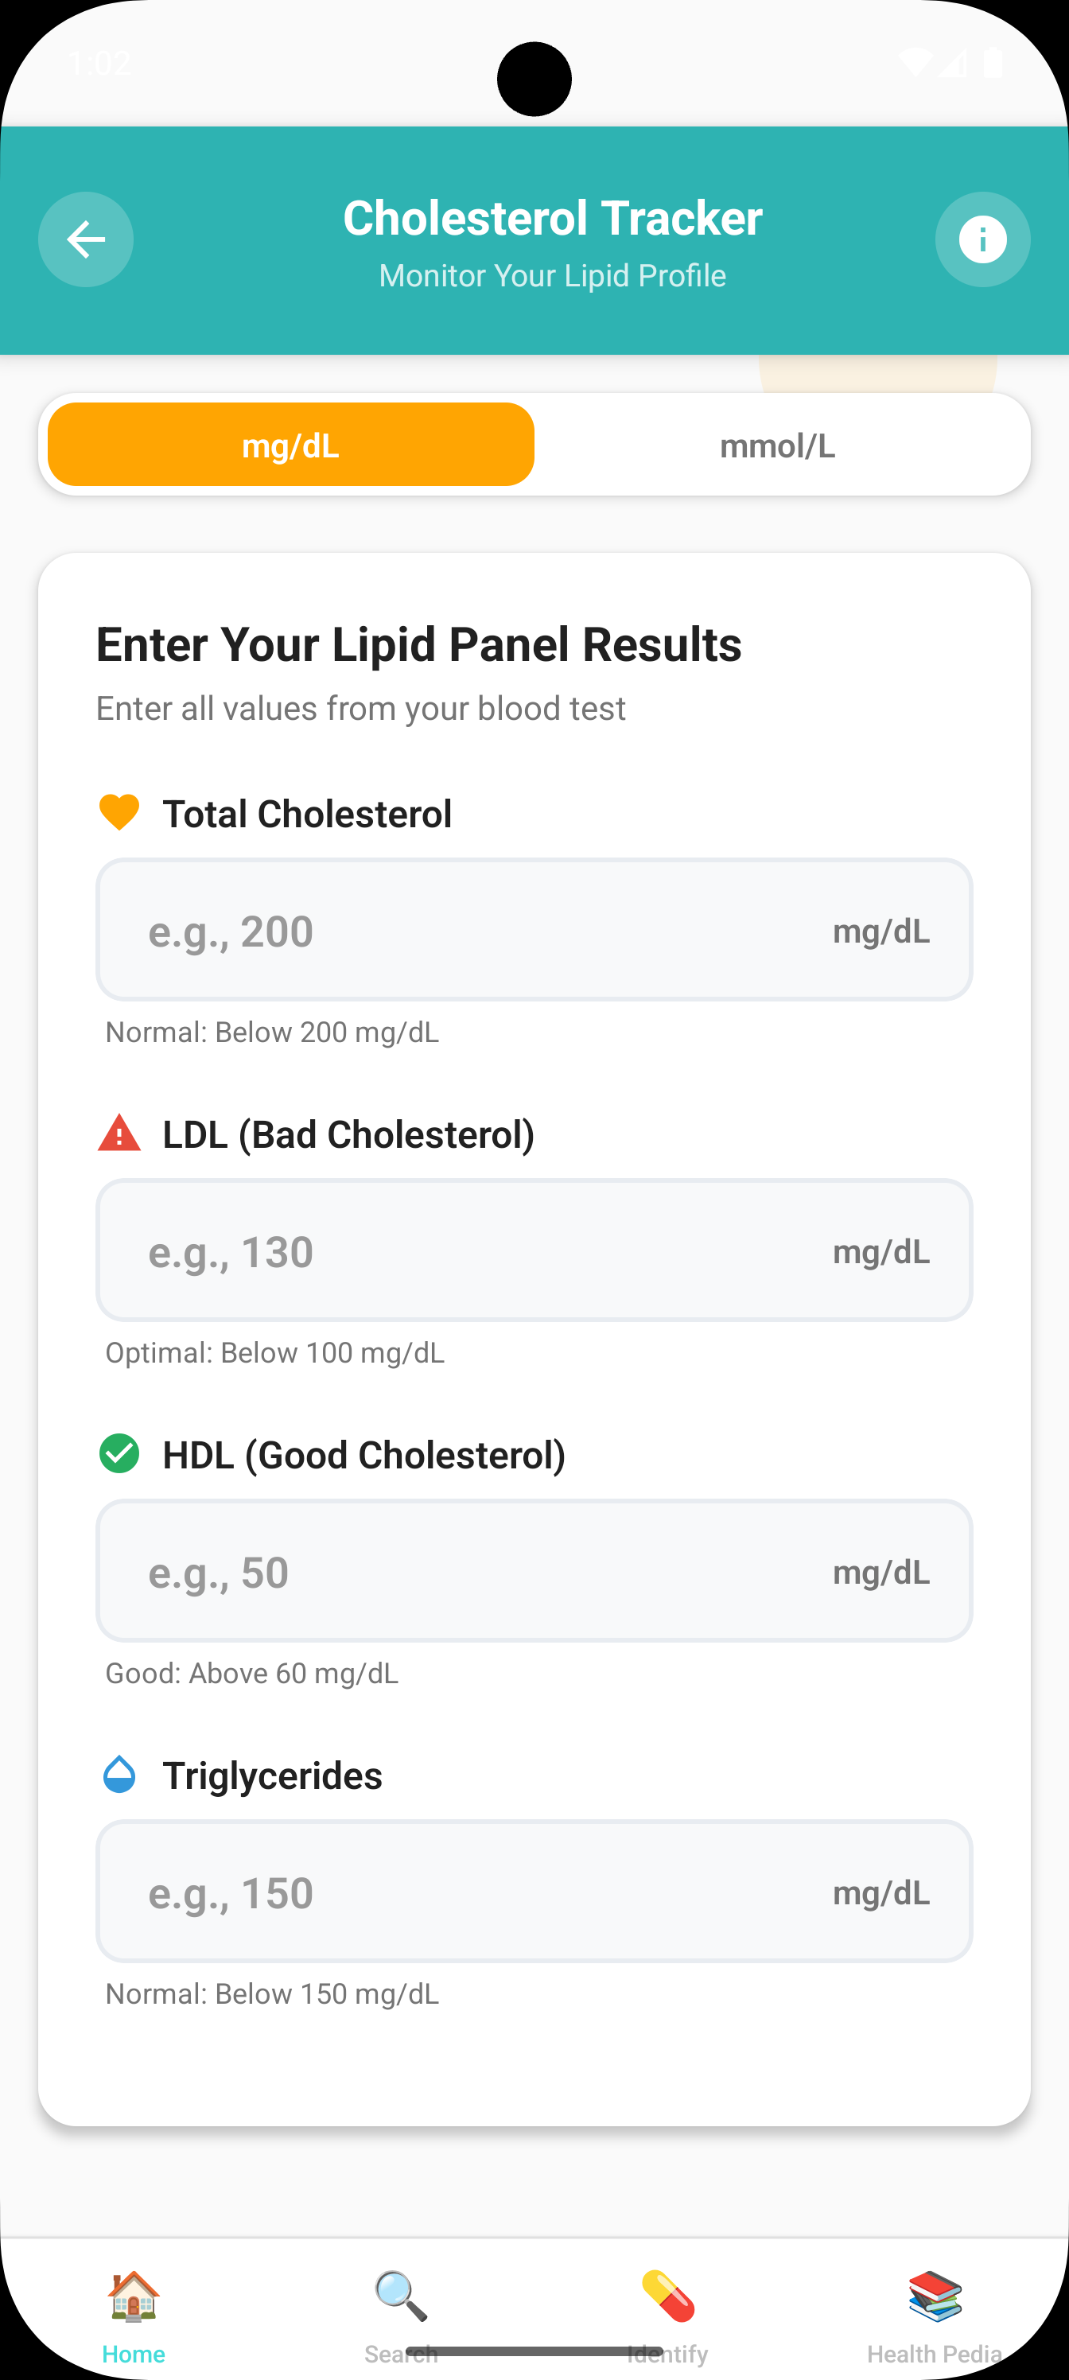Viewport: 1069px width, 2380px height.
Task: Open the Home tab house icon
Action: coord(134,2298)
